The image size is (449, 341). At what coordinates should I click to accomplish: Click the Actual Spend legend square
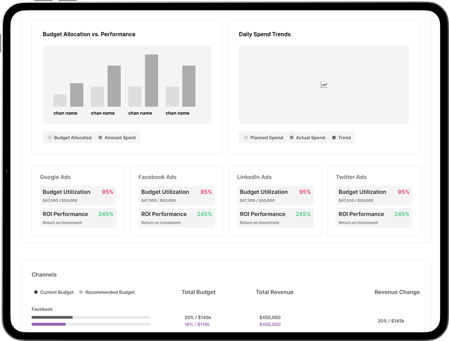coord(291,137)
